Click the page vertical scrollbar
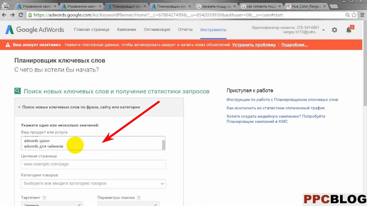The height and width of the screenshot is (206, 367). pyautogui.click(x=365, y=63)
